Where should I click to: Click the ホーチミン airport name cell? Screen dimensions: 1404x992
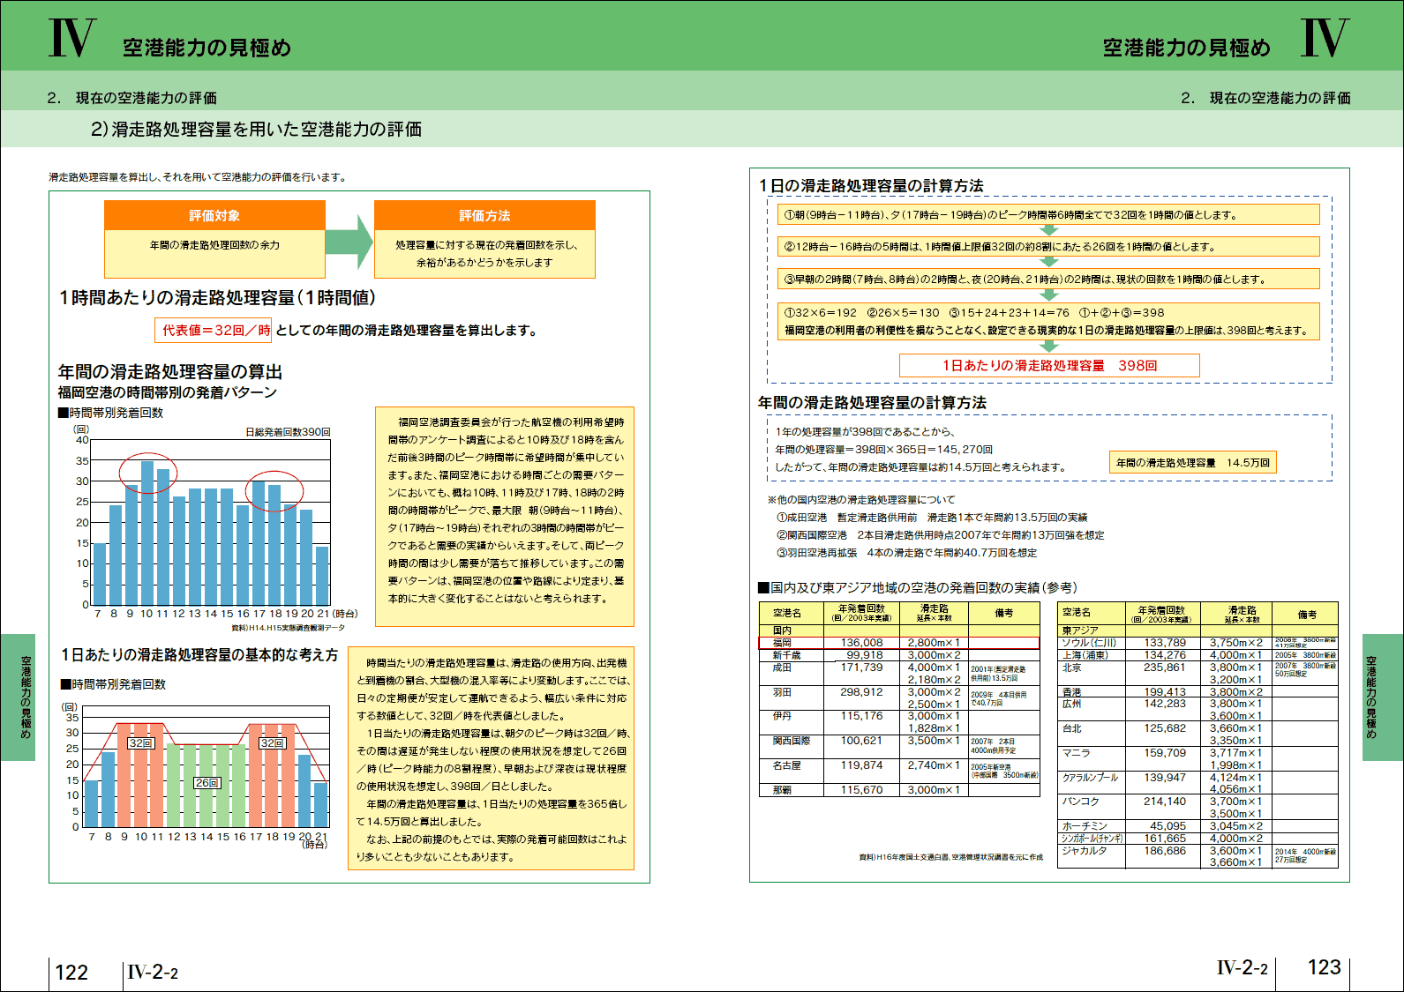point(1092,826)
